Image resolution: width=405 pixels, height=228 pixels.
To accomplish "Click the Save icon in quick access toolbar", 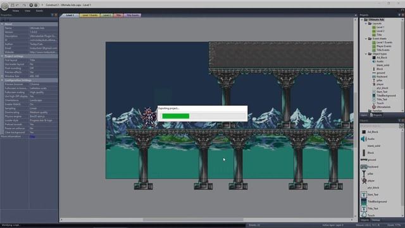I will pos(13,5).
